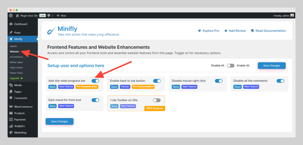The height and width of the screenshot is (145, 303).
Task: Open Docs badge for Dark mood for front end
Action: click(x=53, y=106)
